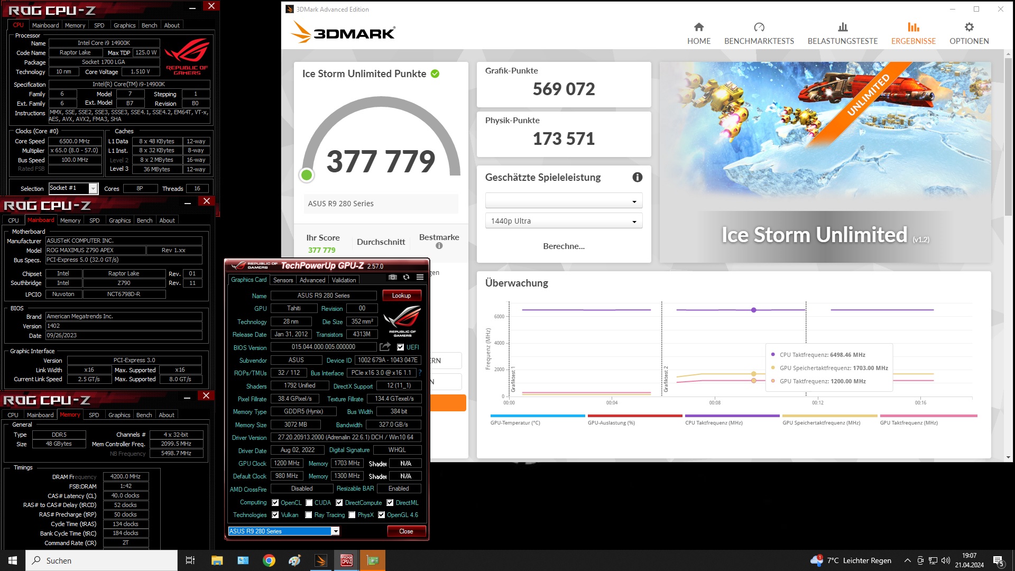Click the Ice Storm Unlimited preview image

click(x=825, y=162)
